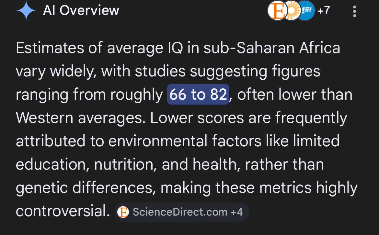Click the word "Estimates" in the first line

click(50, 48)
